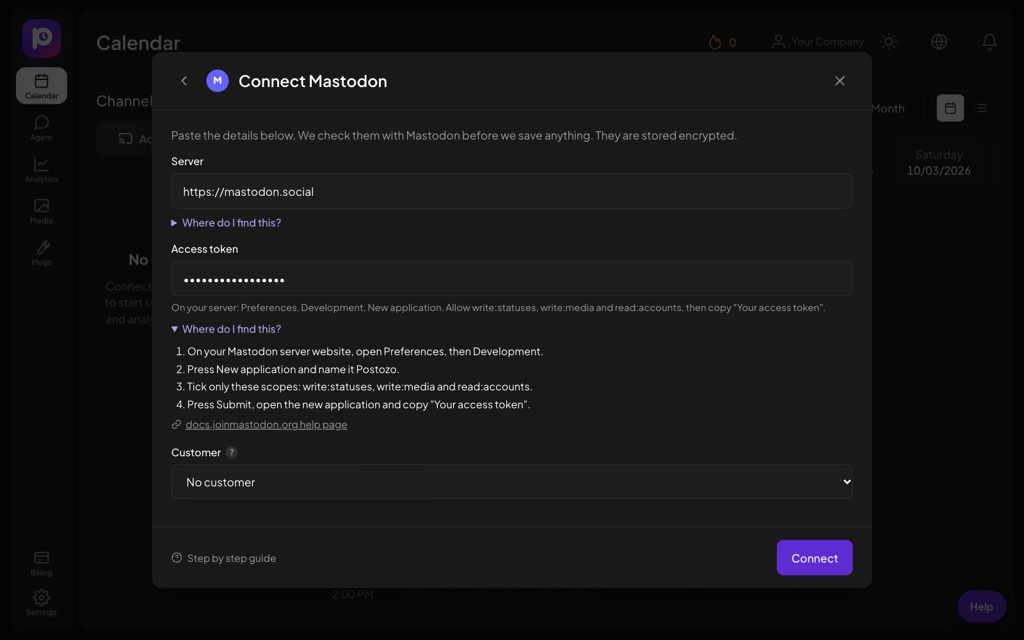Click the Mastodon M logo badge

[218, 81]
